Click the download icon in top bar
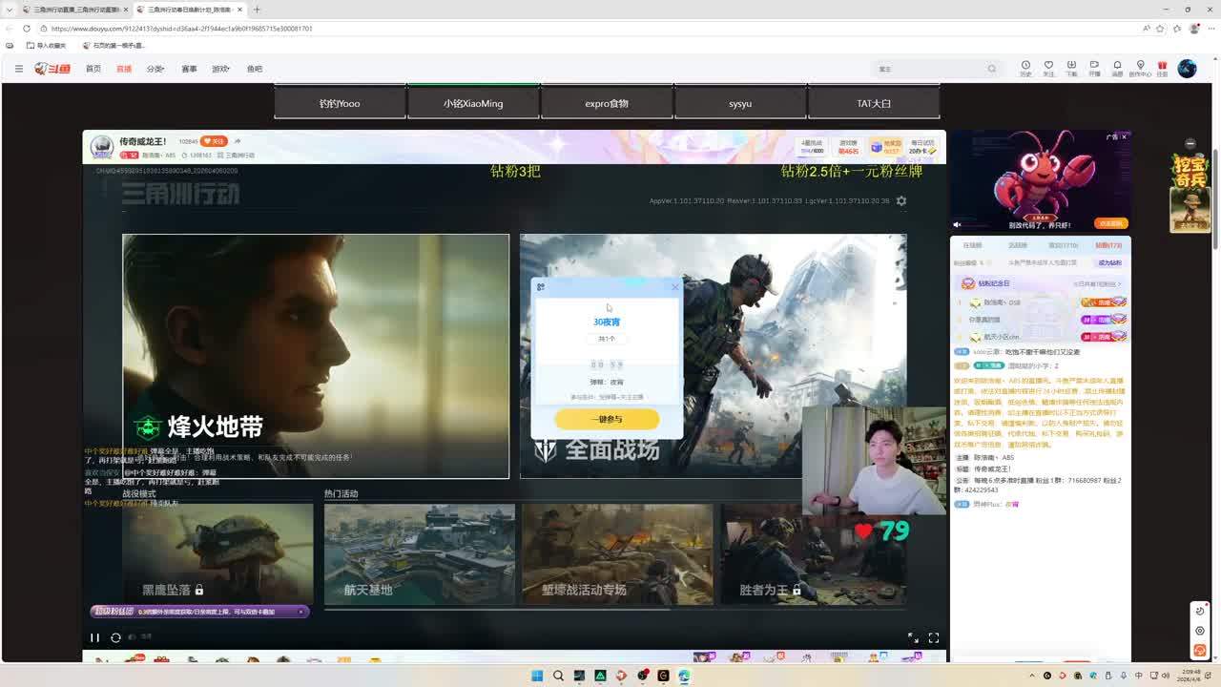Screen dimensions: 1221x687 (x=1071, y=68)
